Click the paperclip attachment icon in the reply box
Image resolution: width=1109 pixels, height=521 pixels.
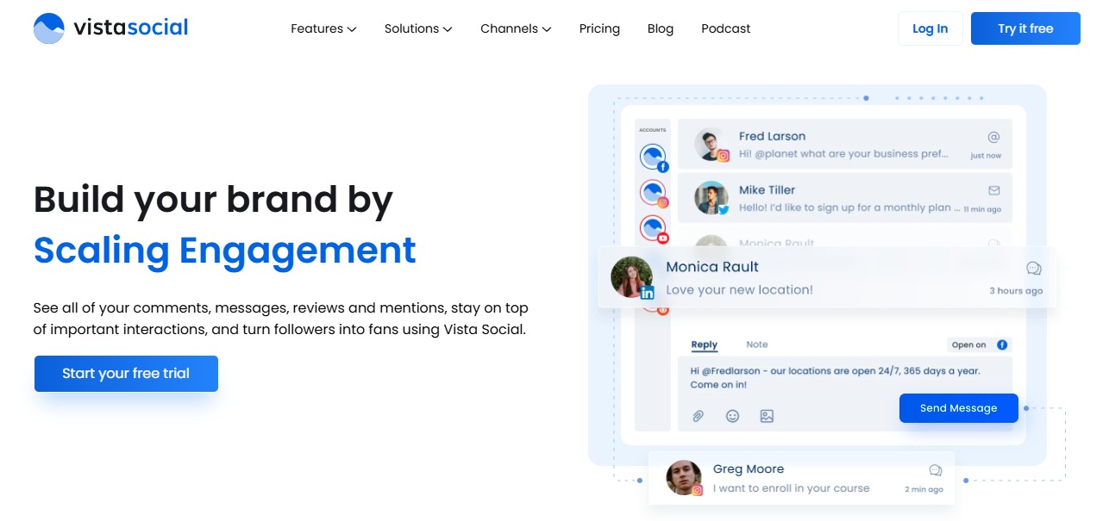698,416
